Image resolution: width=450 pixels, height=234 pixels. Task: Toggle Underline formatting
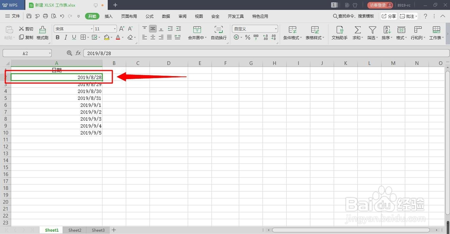click(x=74, y=37)
